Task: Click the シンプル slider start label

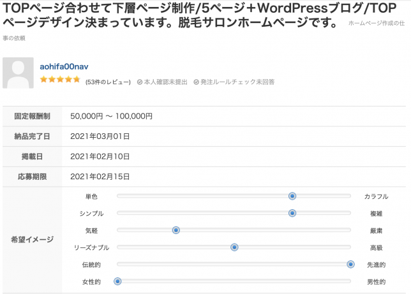Action: (91, 214)
